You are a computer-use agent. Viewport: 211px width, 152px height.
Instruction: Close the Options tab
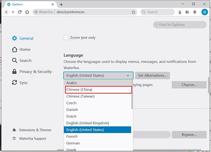[53, 5]
